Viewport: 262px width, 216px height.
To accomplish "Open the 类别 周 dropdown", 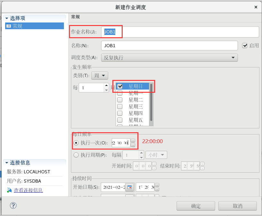I will pos(100,75).
